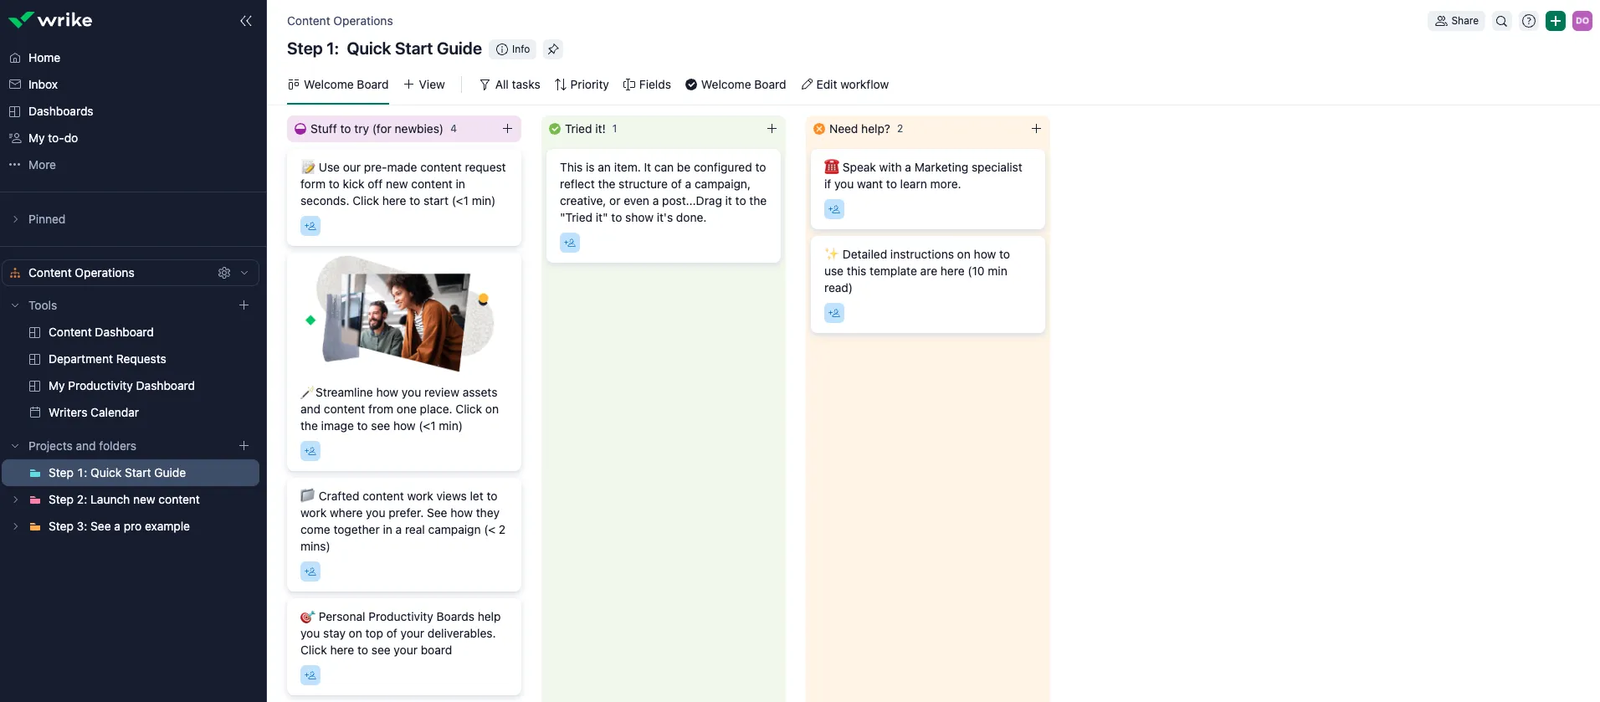This screenshot has width=1600, height=702.
Task: Open the All tasks filter
Action: (510, 85)
